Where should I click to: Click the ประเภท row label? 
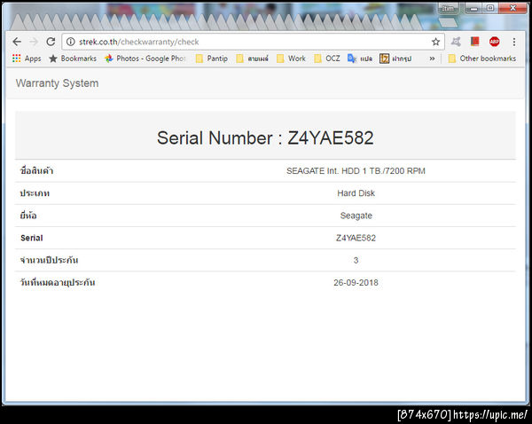click(35, 193)
